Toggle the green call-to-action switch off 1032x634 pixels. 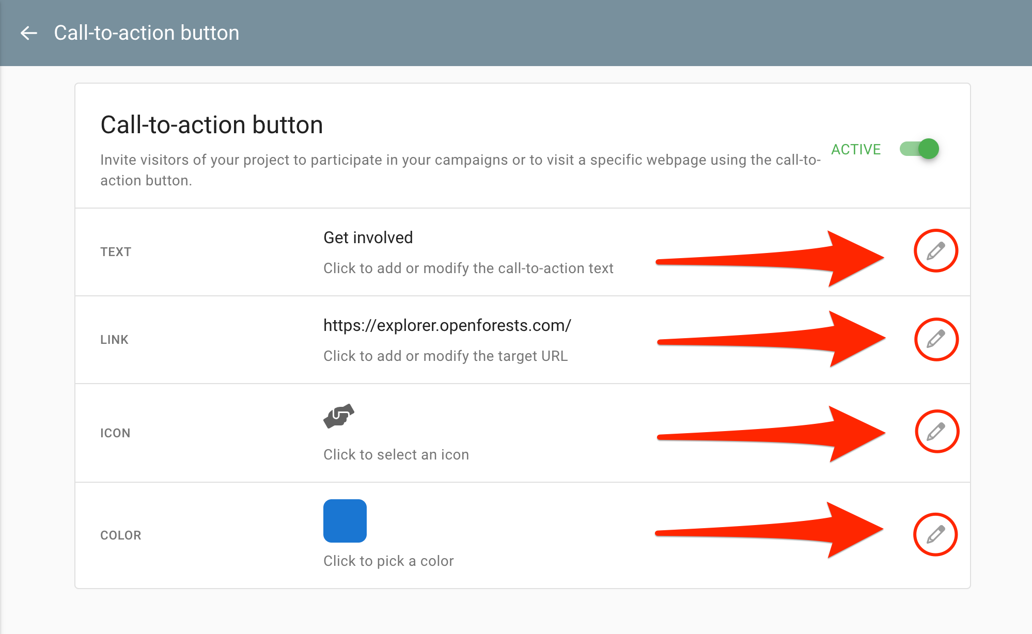[920, 149]
